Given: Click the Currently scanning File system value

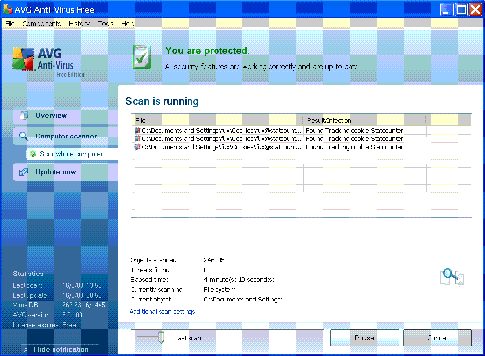Looking at the screenshot, I should click(219, 290).
